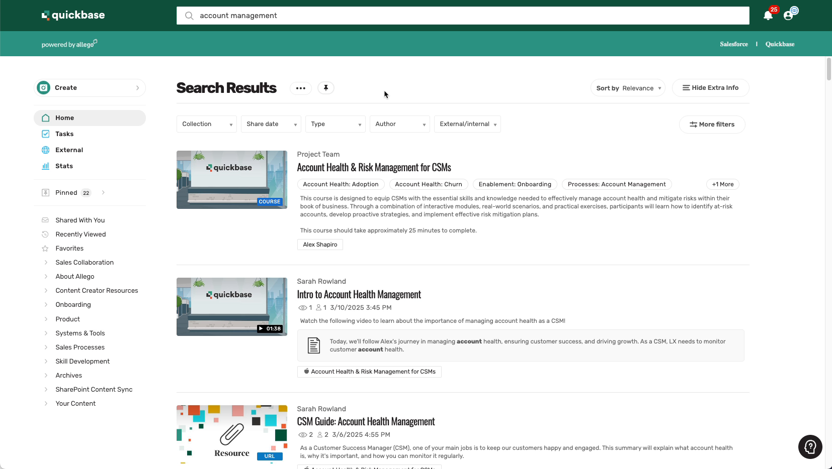This screenshot has height=469, width=832.
Task: Click the magnifying glass in the search bar
Action: point(189,16)
